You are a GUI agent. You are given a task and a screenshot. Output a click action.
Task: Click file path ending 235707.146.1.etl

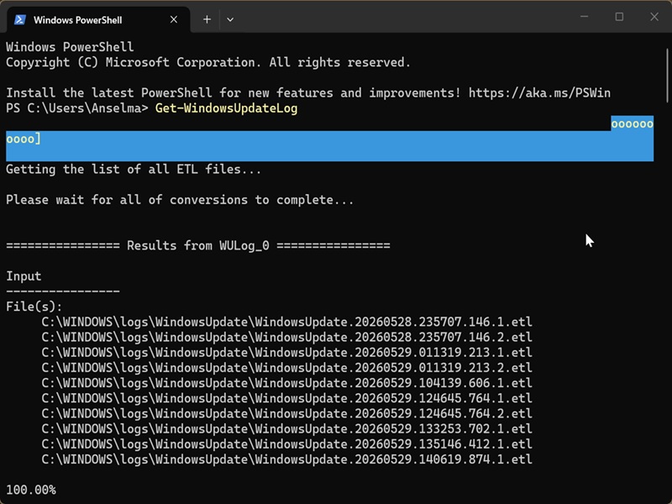(x=286, y=322)
